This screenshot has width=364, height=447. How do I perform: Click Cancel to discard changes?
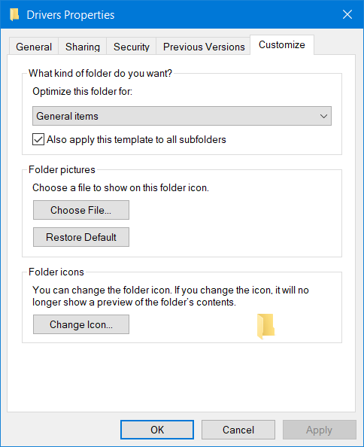pos(238,430)
